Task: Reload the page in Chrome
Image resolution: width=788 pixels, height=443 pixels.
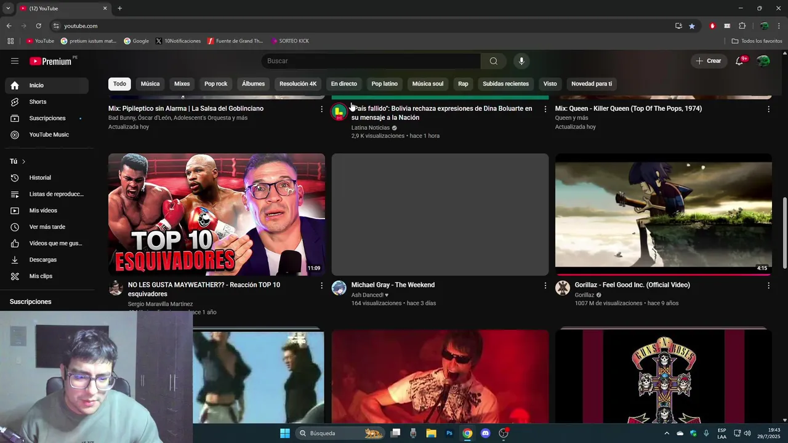Action: point(38,26)
